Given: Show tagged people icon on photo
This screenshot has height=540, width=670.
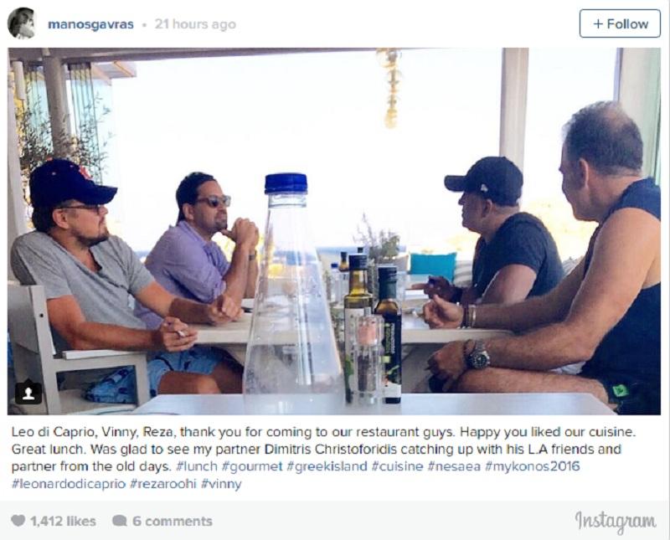Looking at the screenshot, I should (x=28, y=393).
